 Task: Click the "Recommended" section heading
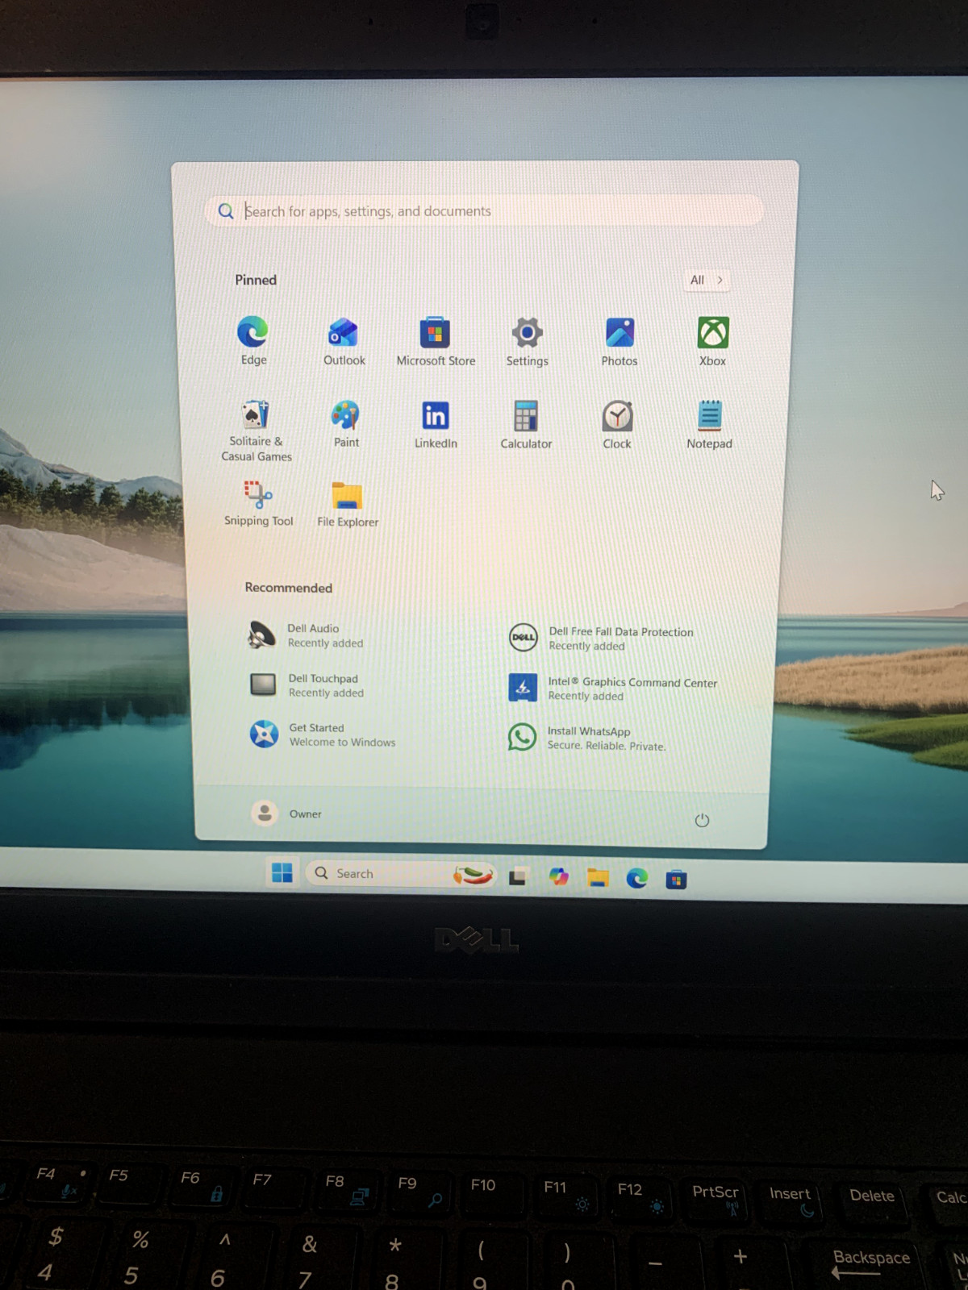(x=289, y=588)
